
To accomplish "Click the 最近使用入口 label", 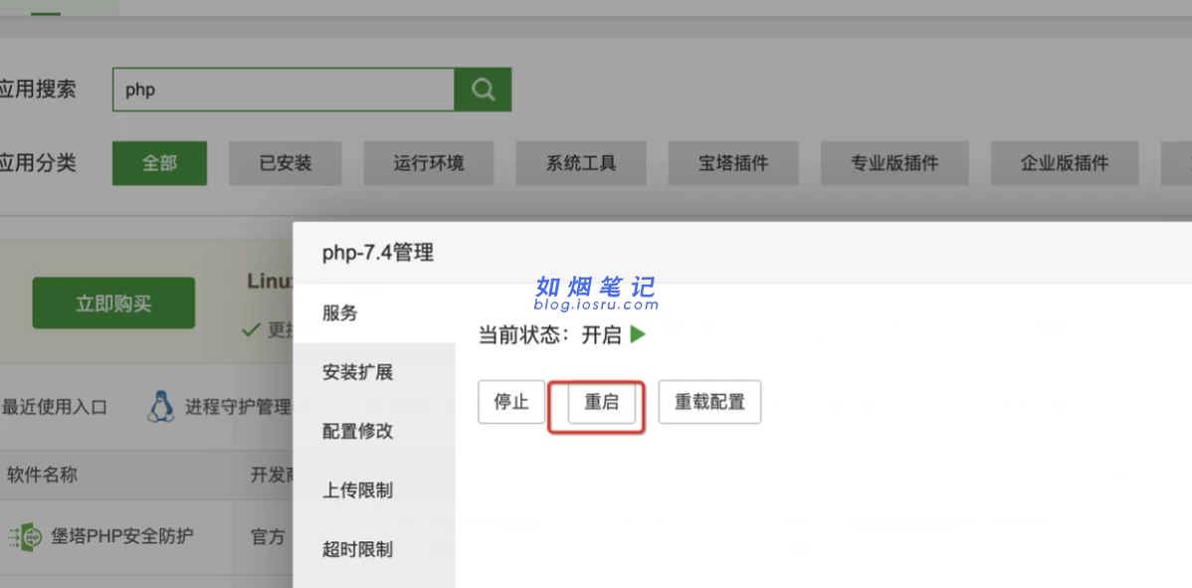I will click(x=55, y=407).
